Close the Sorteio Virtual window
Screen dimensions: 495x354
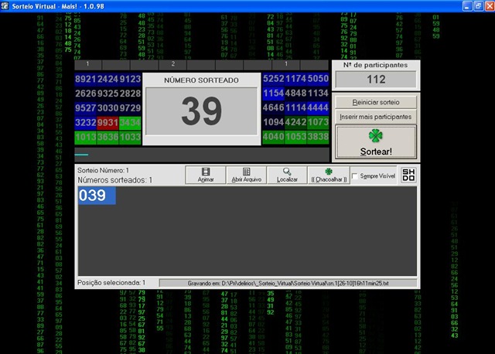coord(490,6)
